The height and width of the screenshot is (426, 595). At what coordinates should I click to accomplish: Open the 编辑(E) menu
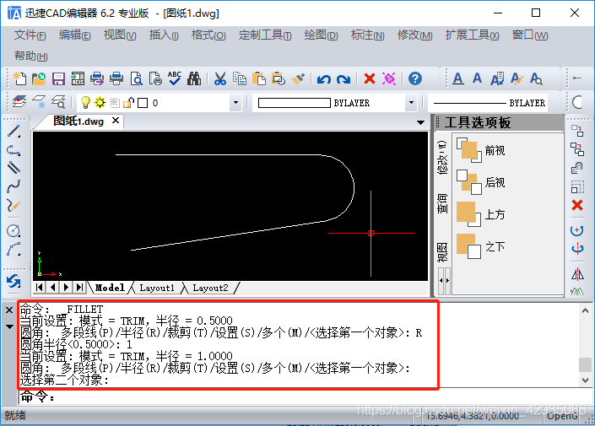tap(75, 35)
